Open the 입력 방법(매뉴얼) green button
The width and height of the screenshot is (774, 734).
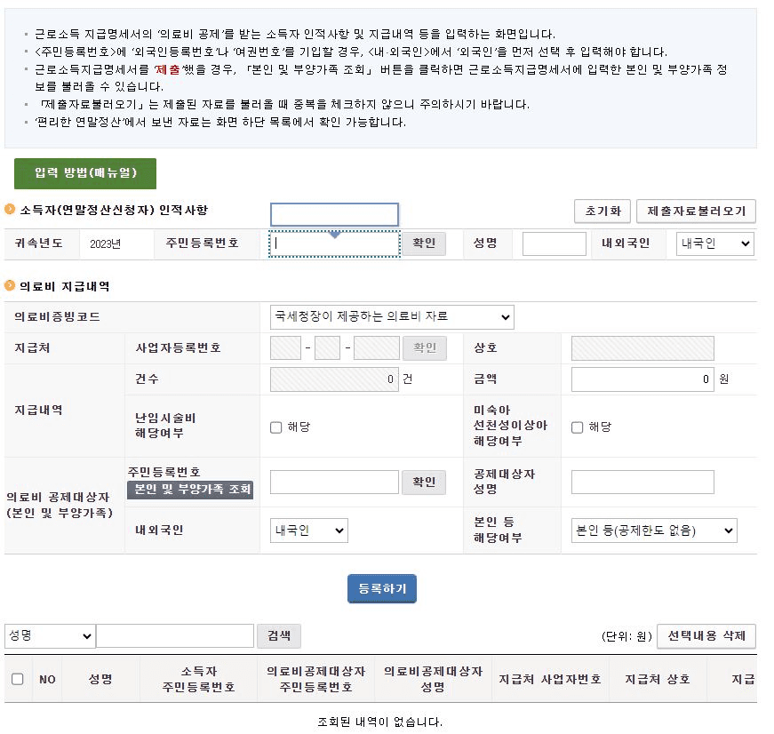tap(86, 176)
